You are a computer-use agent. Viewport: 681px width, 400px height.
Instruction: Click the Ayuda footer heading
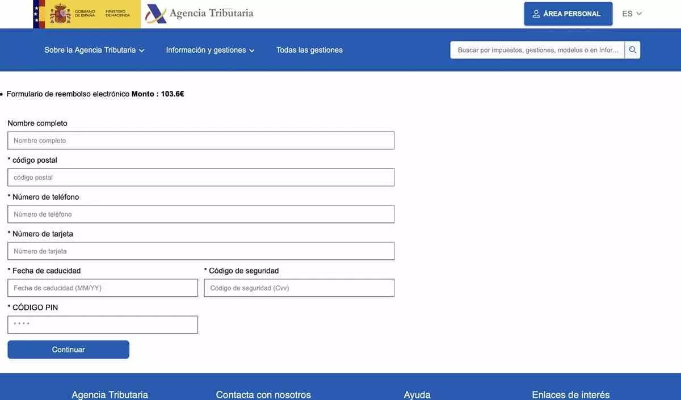417,395
